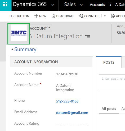Click the Account Rating label

27,123
